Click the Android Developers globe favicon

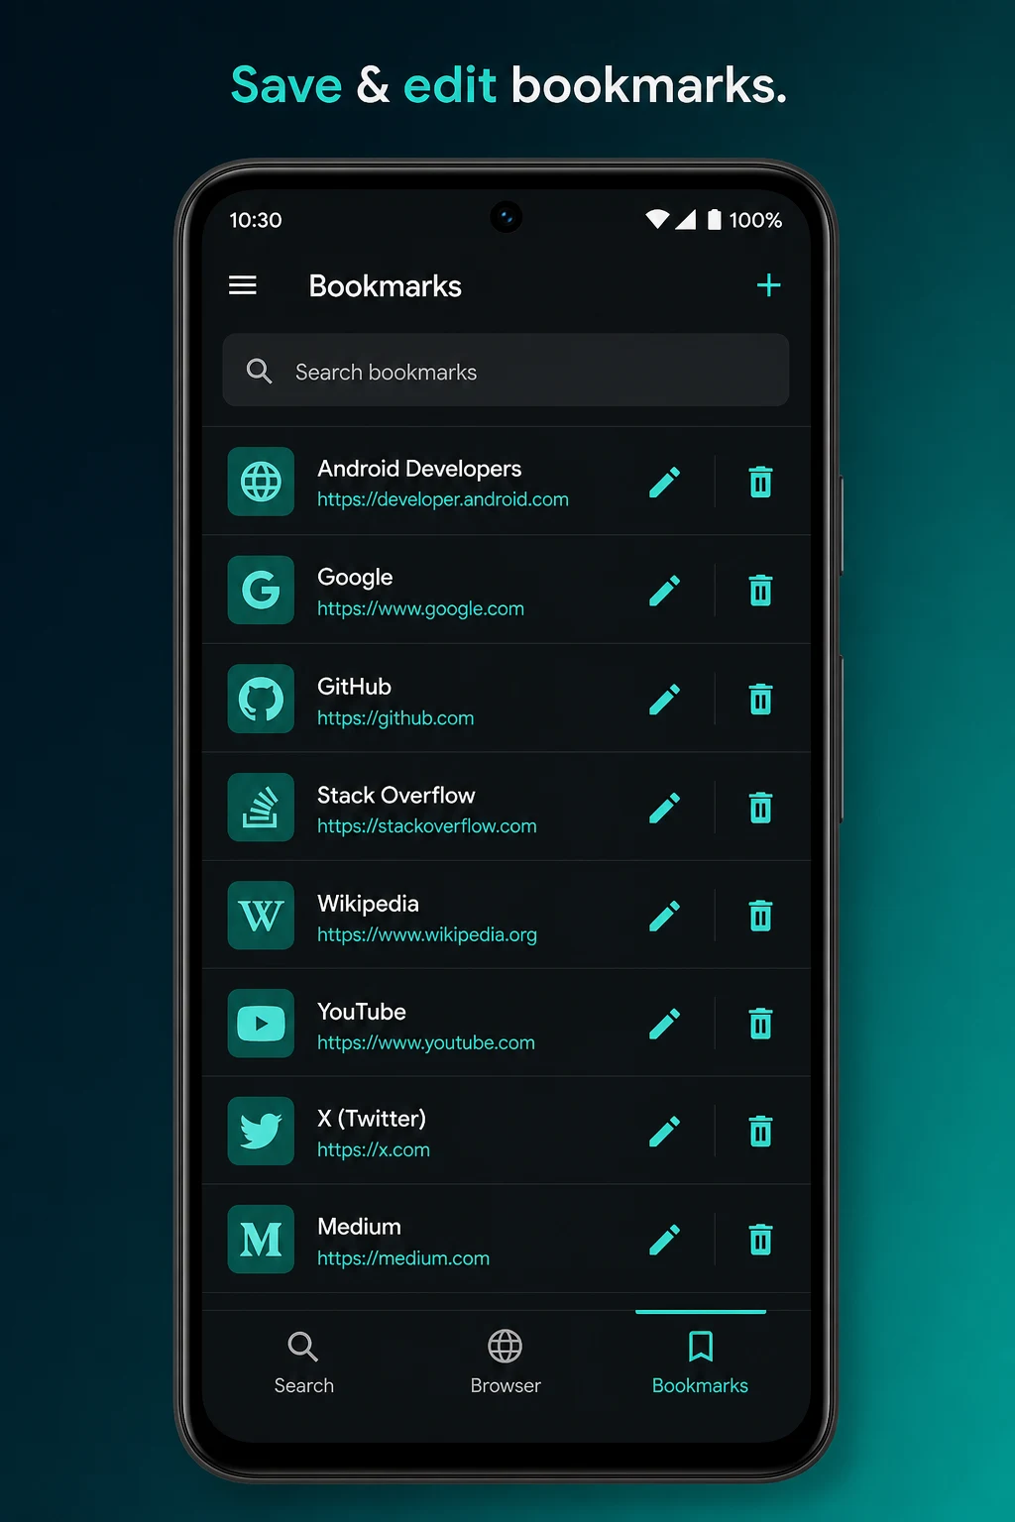pyautogui.click(x=261, y=482)
